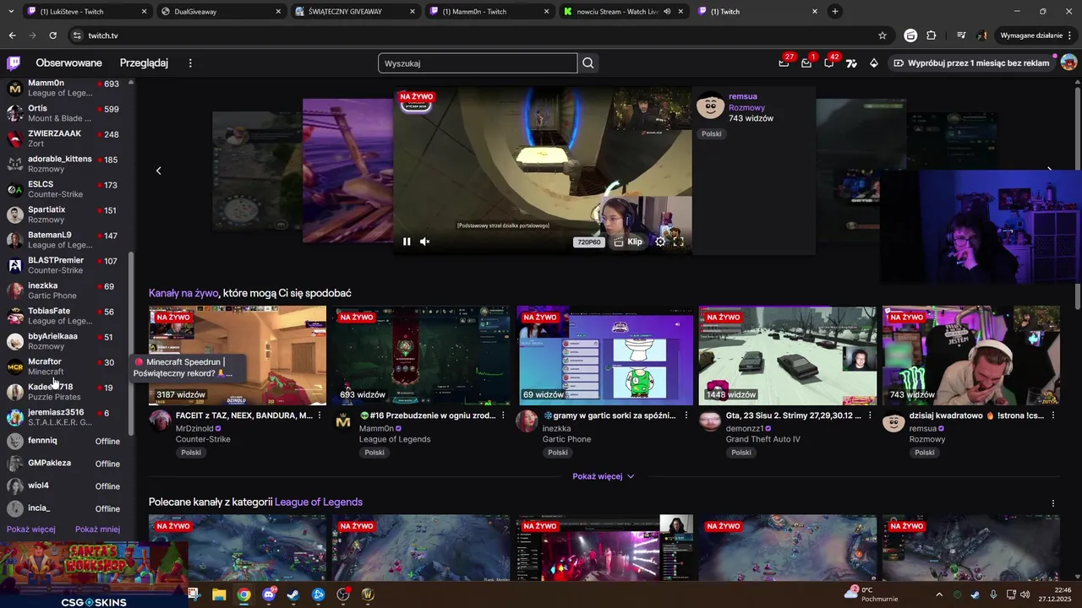
Task: Switch to the nowciu Stream browser tab
Action: (x=624, y=12)
